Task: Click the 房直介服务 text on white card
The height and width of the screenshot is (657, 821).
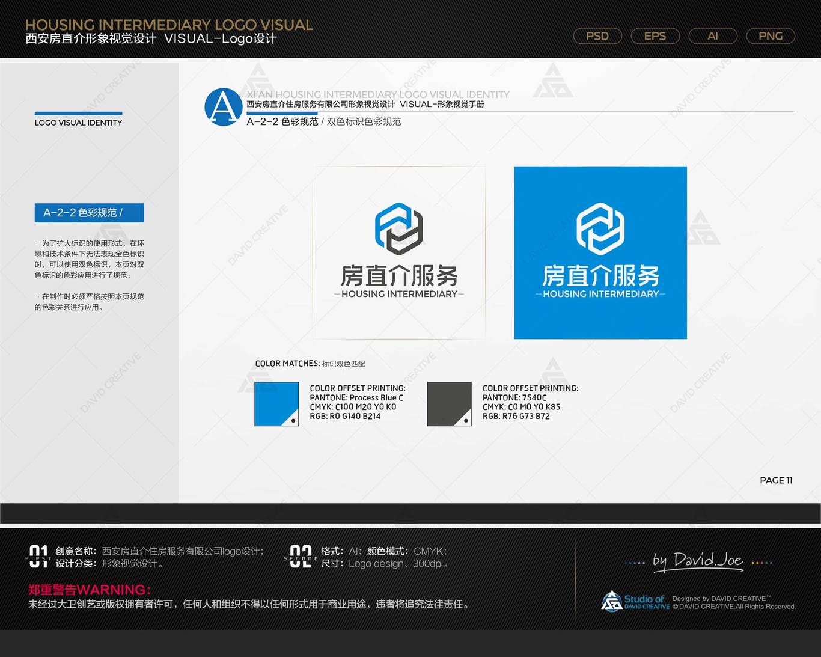Action: (399, 276)
